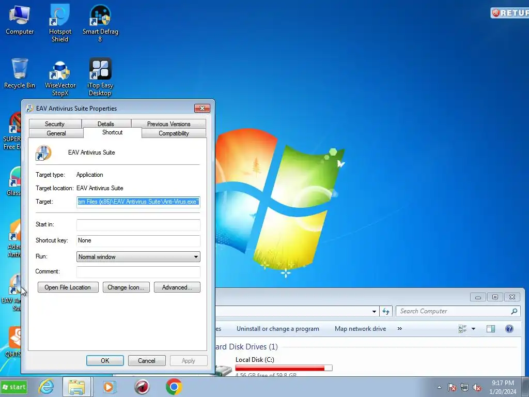Viewport: 529px width, 397px height.
Task: Open the Explorer address bar history dropdown
Action: point(374,312)
